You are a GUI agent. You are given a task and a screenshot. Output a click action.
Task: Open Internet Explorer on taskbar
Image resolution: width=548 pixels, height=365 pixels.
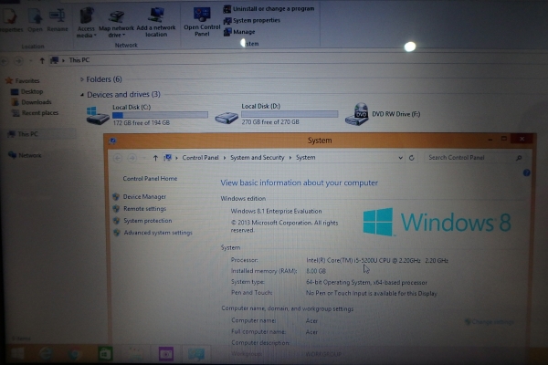click(x=47, y=354)
